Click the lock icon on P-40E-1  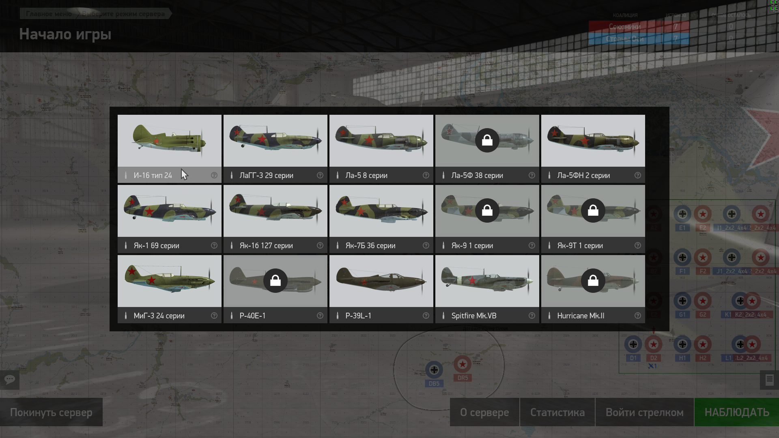point(275,280)
